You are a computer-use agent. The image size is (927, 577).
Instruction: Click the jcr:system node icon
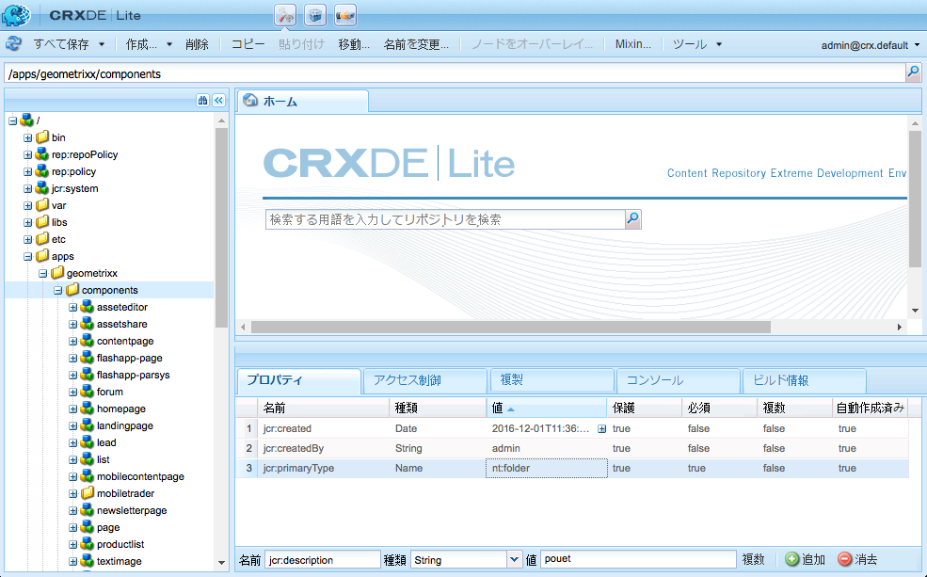(x=42, y=188)
